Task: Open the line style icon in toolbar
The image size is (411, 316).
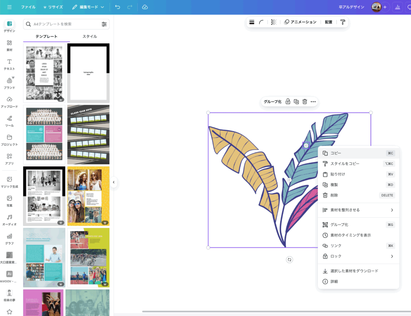Action: pos(252,22)
